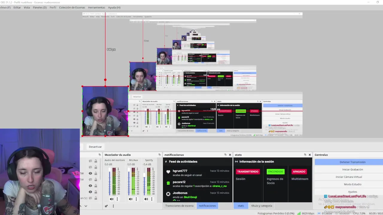This screenshot has width=383, height=215.
Task: Open Mic/Aux channel three-dot menu
Action: (x=136, y=199)
